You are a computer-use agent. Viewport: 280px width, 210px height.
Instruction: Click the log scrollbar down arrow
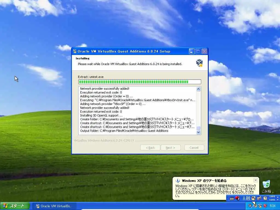(199, 132)
